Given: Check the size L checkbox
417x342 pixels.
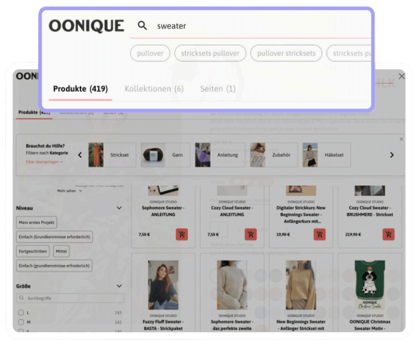Looking at the screenshot, I should point(21,313).
